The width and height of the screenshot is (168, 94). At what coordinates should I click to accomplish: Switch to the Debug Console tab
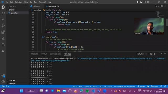(x=55, y=54)
